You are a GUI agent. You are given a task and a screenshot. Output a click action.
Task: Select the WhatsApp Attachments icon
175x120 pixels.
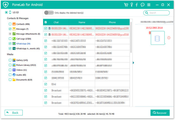[14, 48]
